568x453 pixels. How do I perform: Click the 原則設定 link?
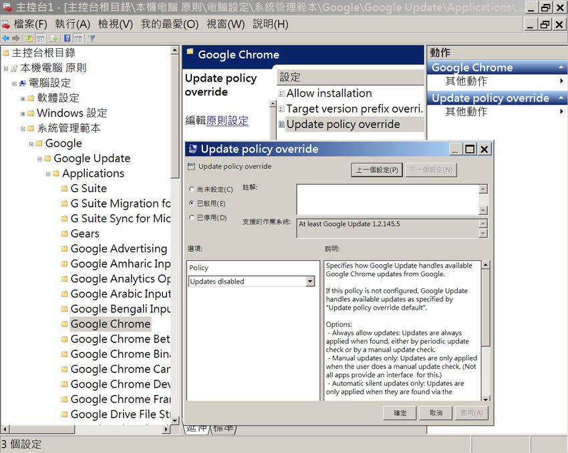click(x=227, y=120)
